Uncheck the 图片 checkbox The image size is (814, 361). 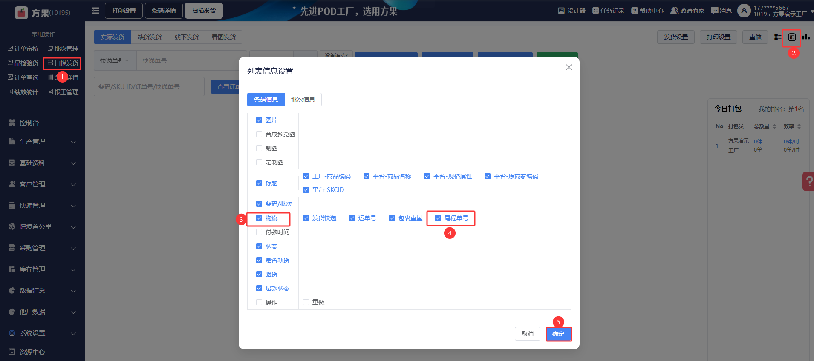[259, 120]
